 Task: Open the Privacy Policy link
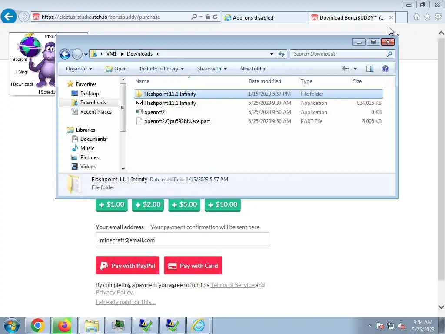point(114,293)
